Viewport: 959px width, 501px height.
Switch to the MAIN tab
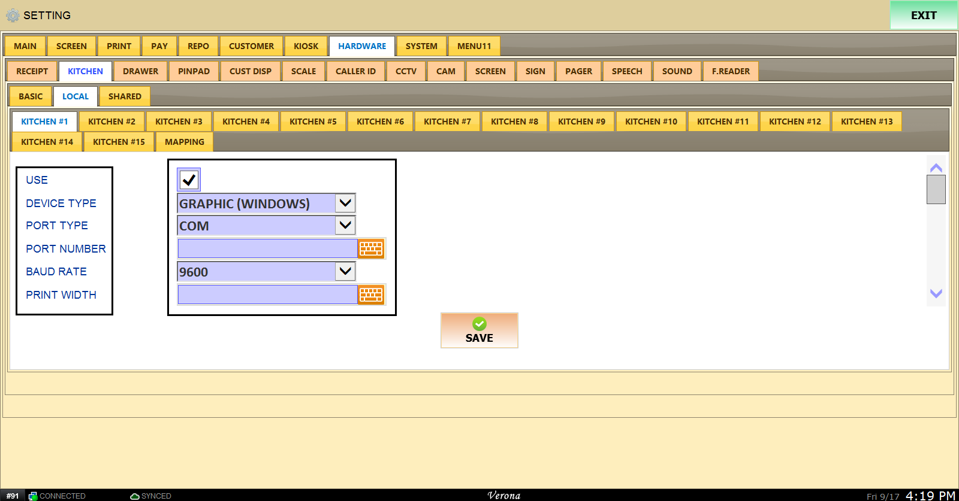point(25,46)
